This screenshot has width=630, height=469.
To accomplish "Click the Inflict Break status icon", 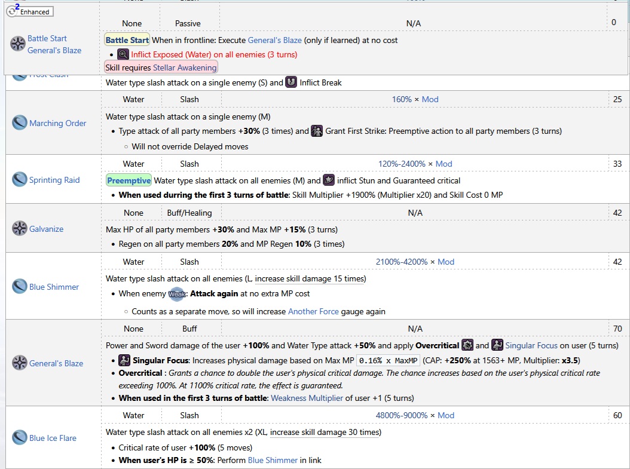I will (x=291, y=82).
